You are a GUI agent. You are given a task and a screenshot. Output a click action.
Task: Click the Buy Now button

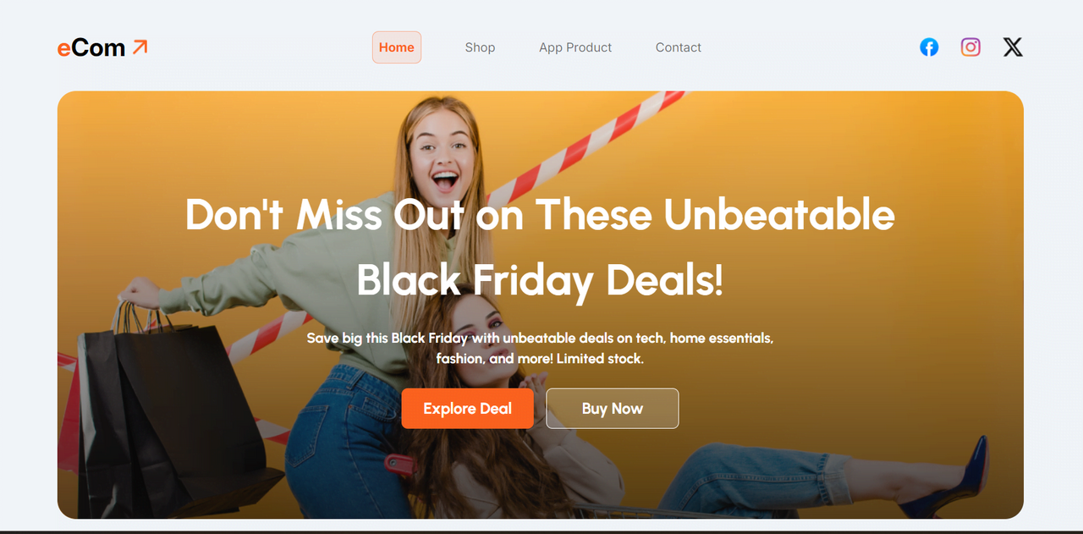pos(613,409)
